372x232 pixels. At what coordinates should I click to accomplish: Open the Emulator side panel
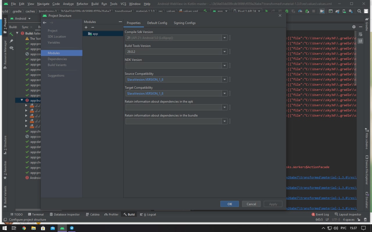click(x=366, y=200)
